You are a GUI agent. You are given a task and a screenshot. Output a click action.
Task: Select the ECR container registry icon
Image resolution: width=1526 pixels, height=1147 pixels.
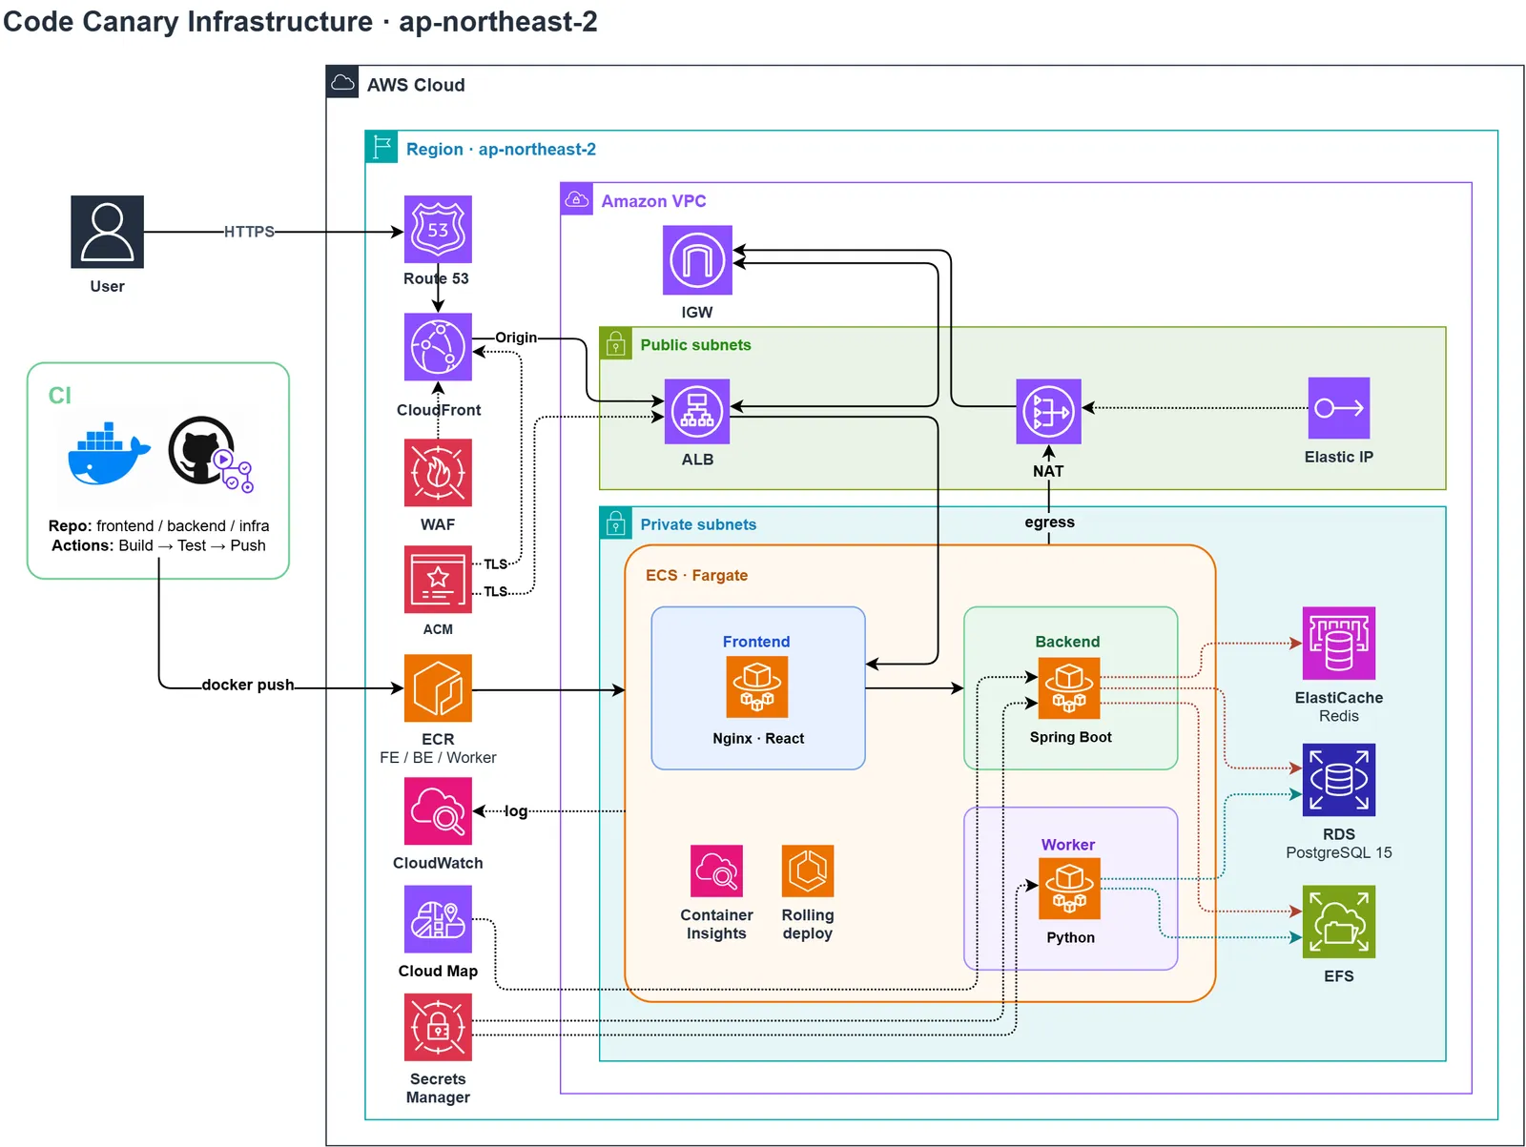point(438,688)
